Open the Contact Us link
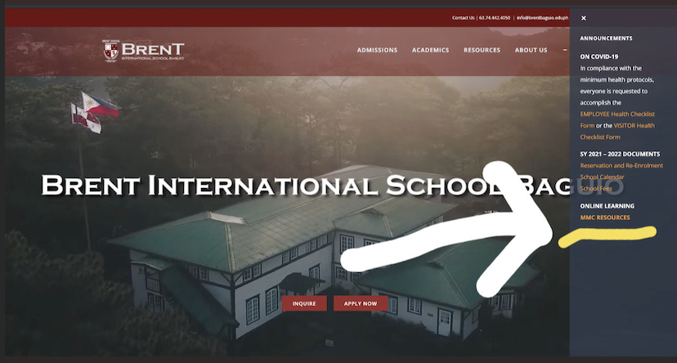The image size is (677, 363). [464, 18]
